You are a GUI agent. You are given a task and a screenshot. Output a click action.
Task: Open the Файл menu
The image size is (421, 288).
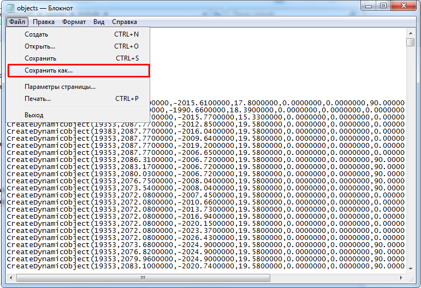point(17,22)
